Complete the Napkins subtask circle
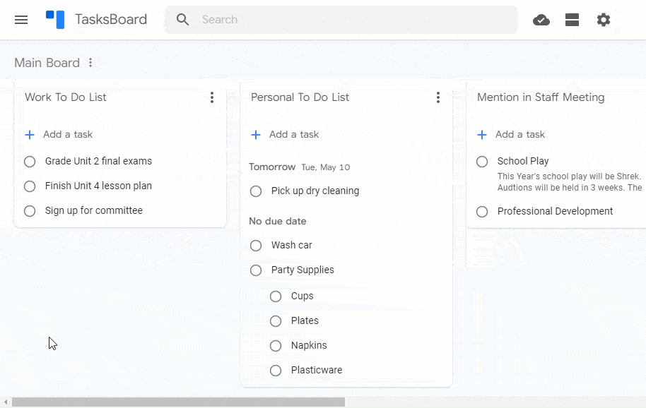The image size is (646, 408). (276, 346)
